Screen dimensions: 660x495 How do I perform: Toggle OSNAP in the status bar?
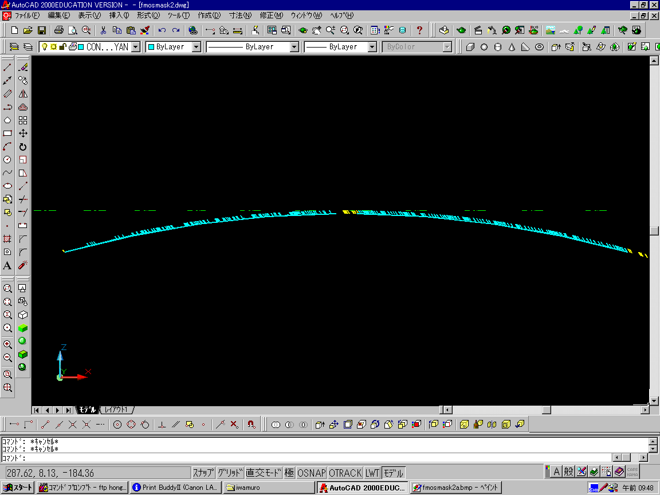(x=311, y=473)
